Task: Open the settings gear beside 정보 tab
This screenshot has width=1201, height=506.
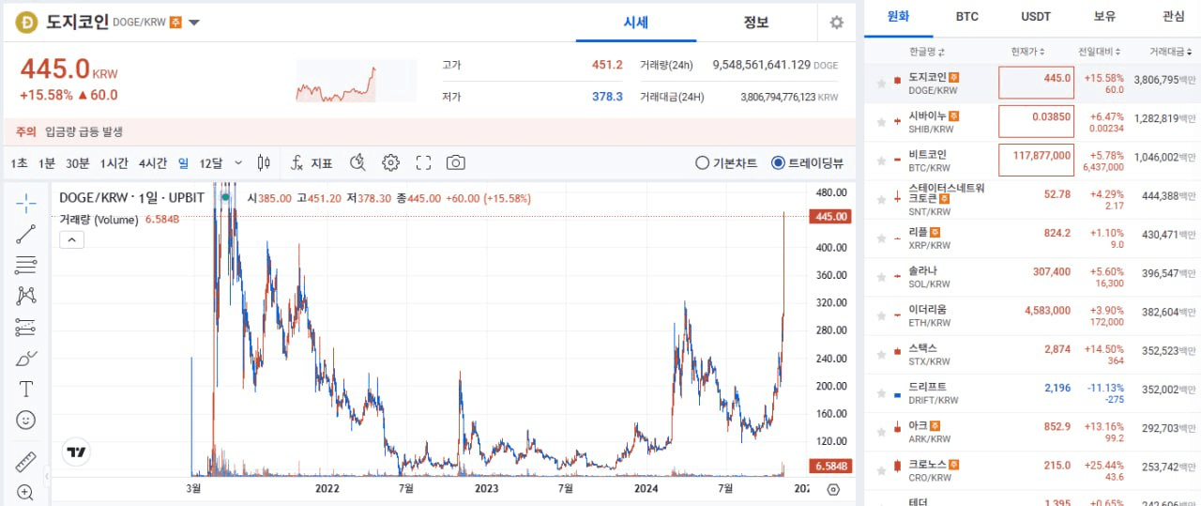Action: coord(837,23)
